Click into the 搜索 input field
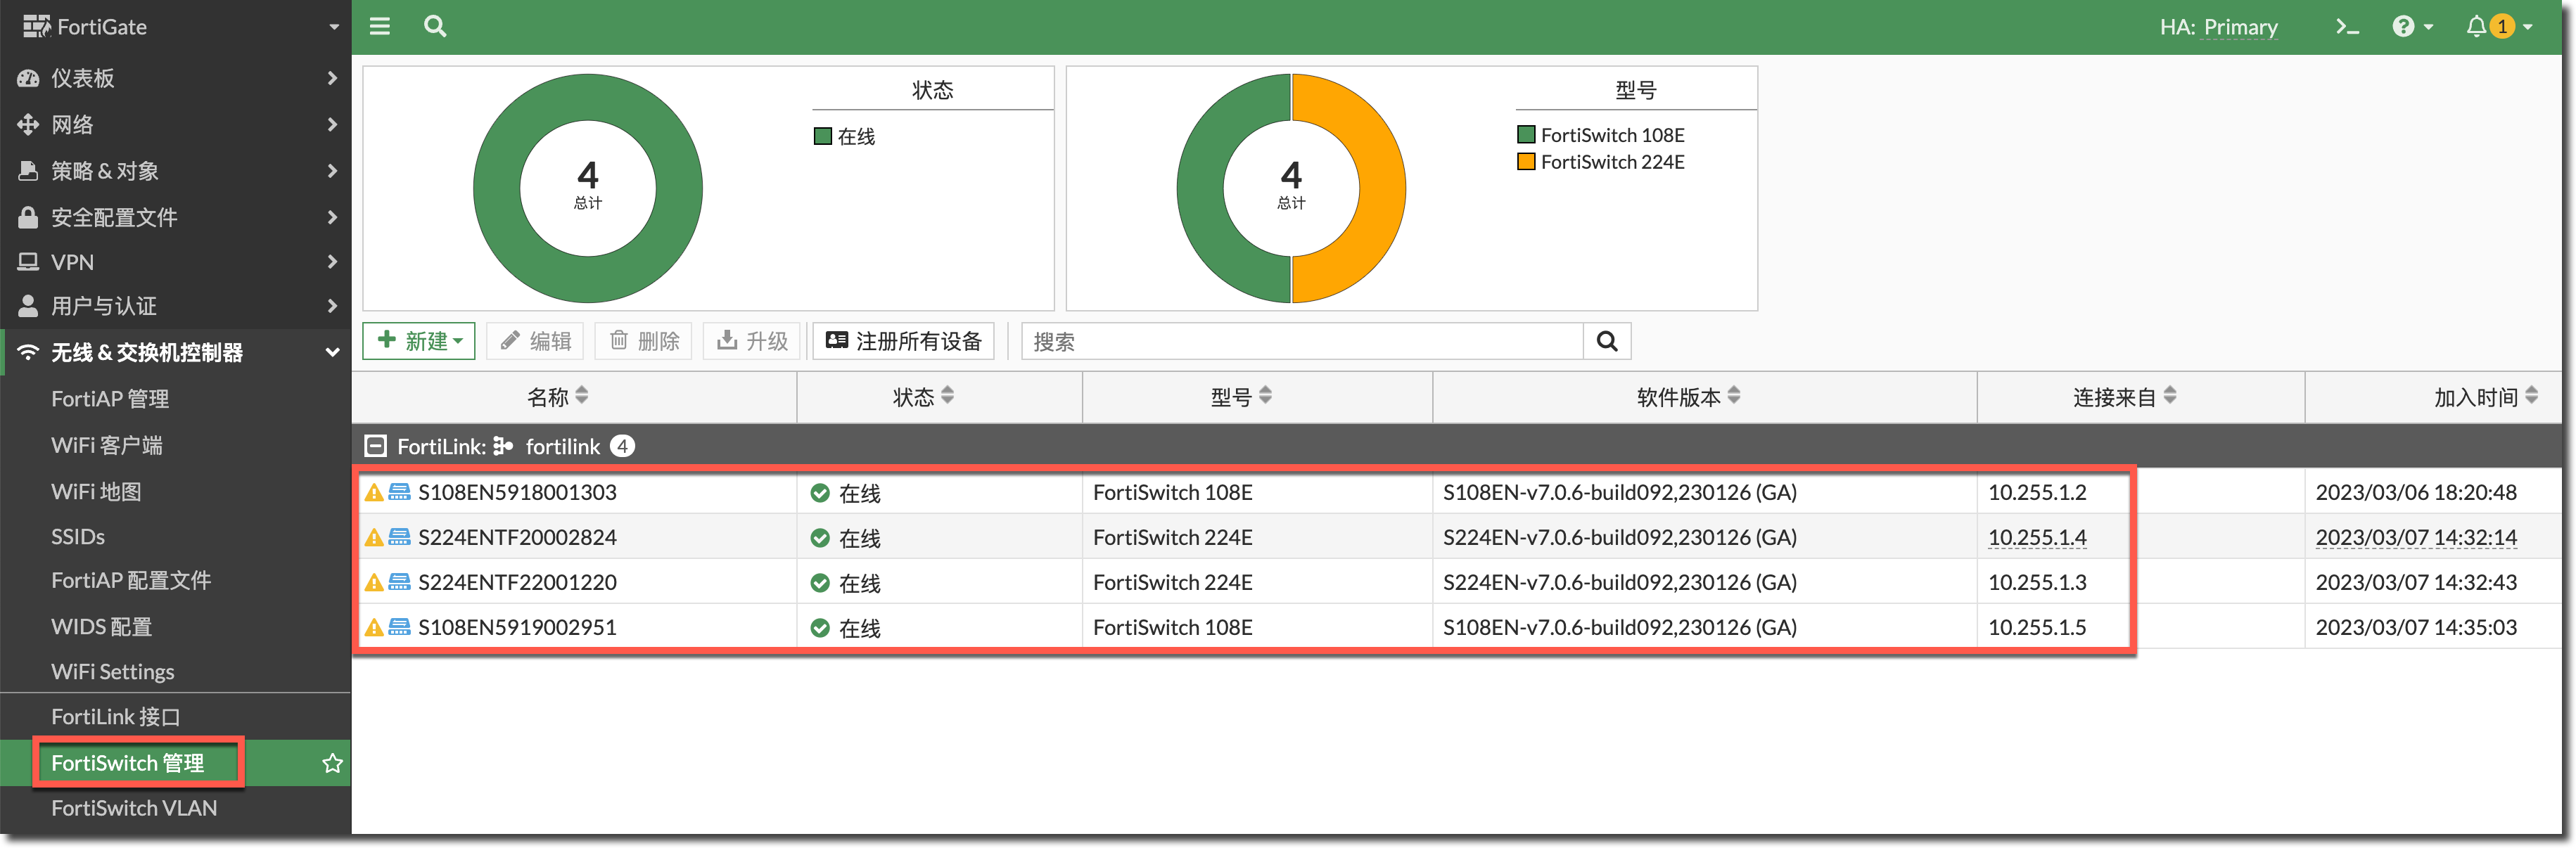 (1300, 341)
